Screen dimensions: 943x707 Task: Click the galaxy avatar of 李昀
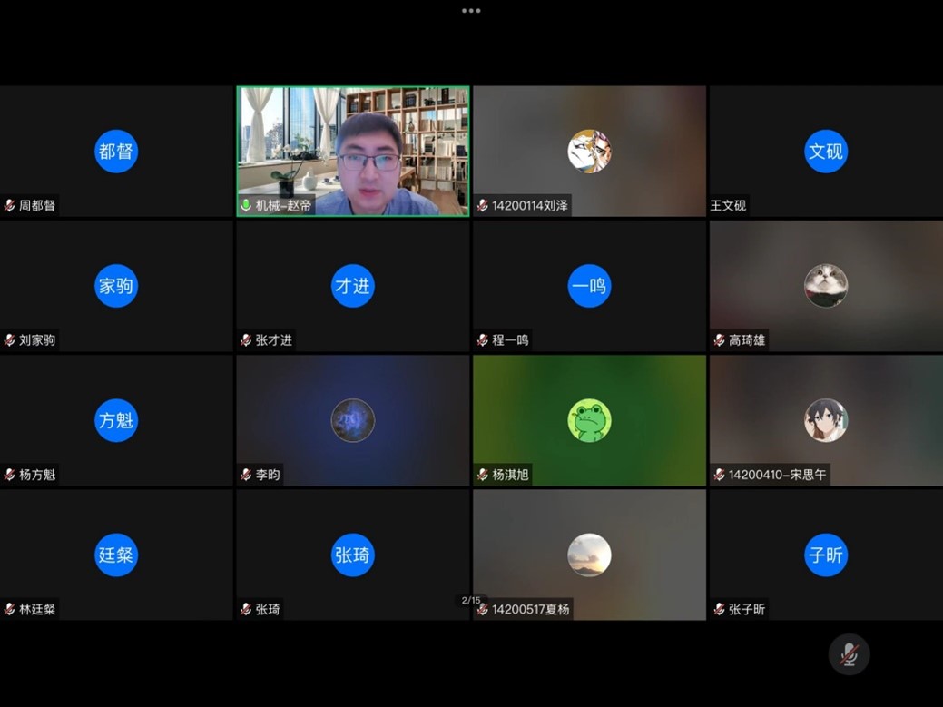click(x=353, y=420)
